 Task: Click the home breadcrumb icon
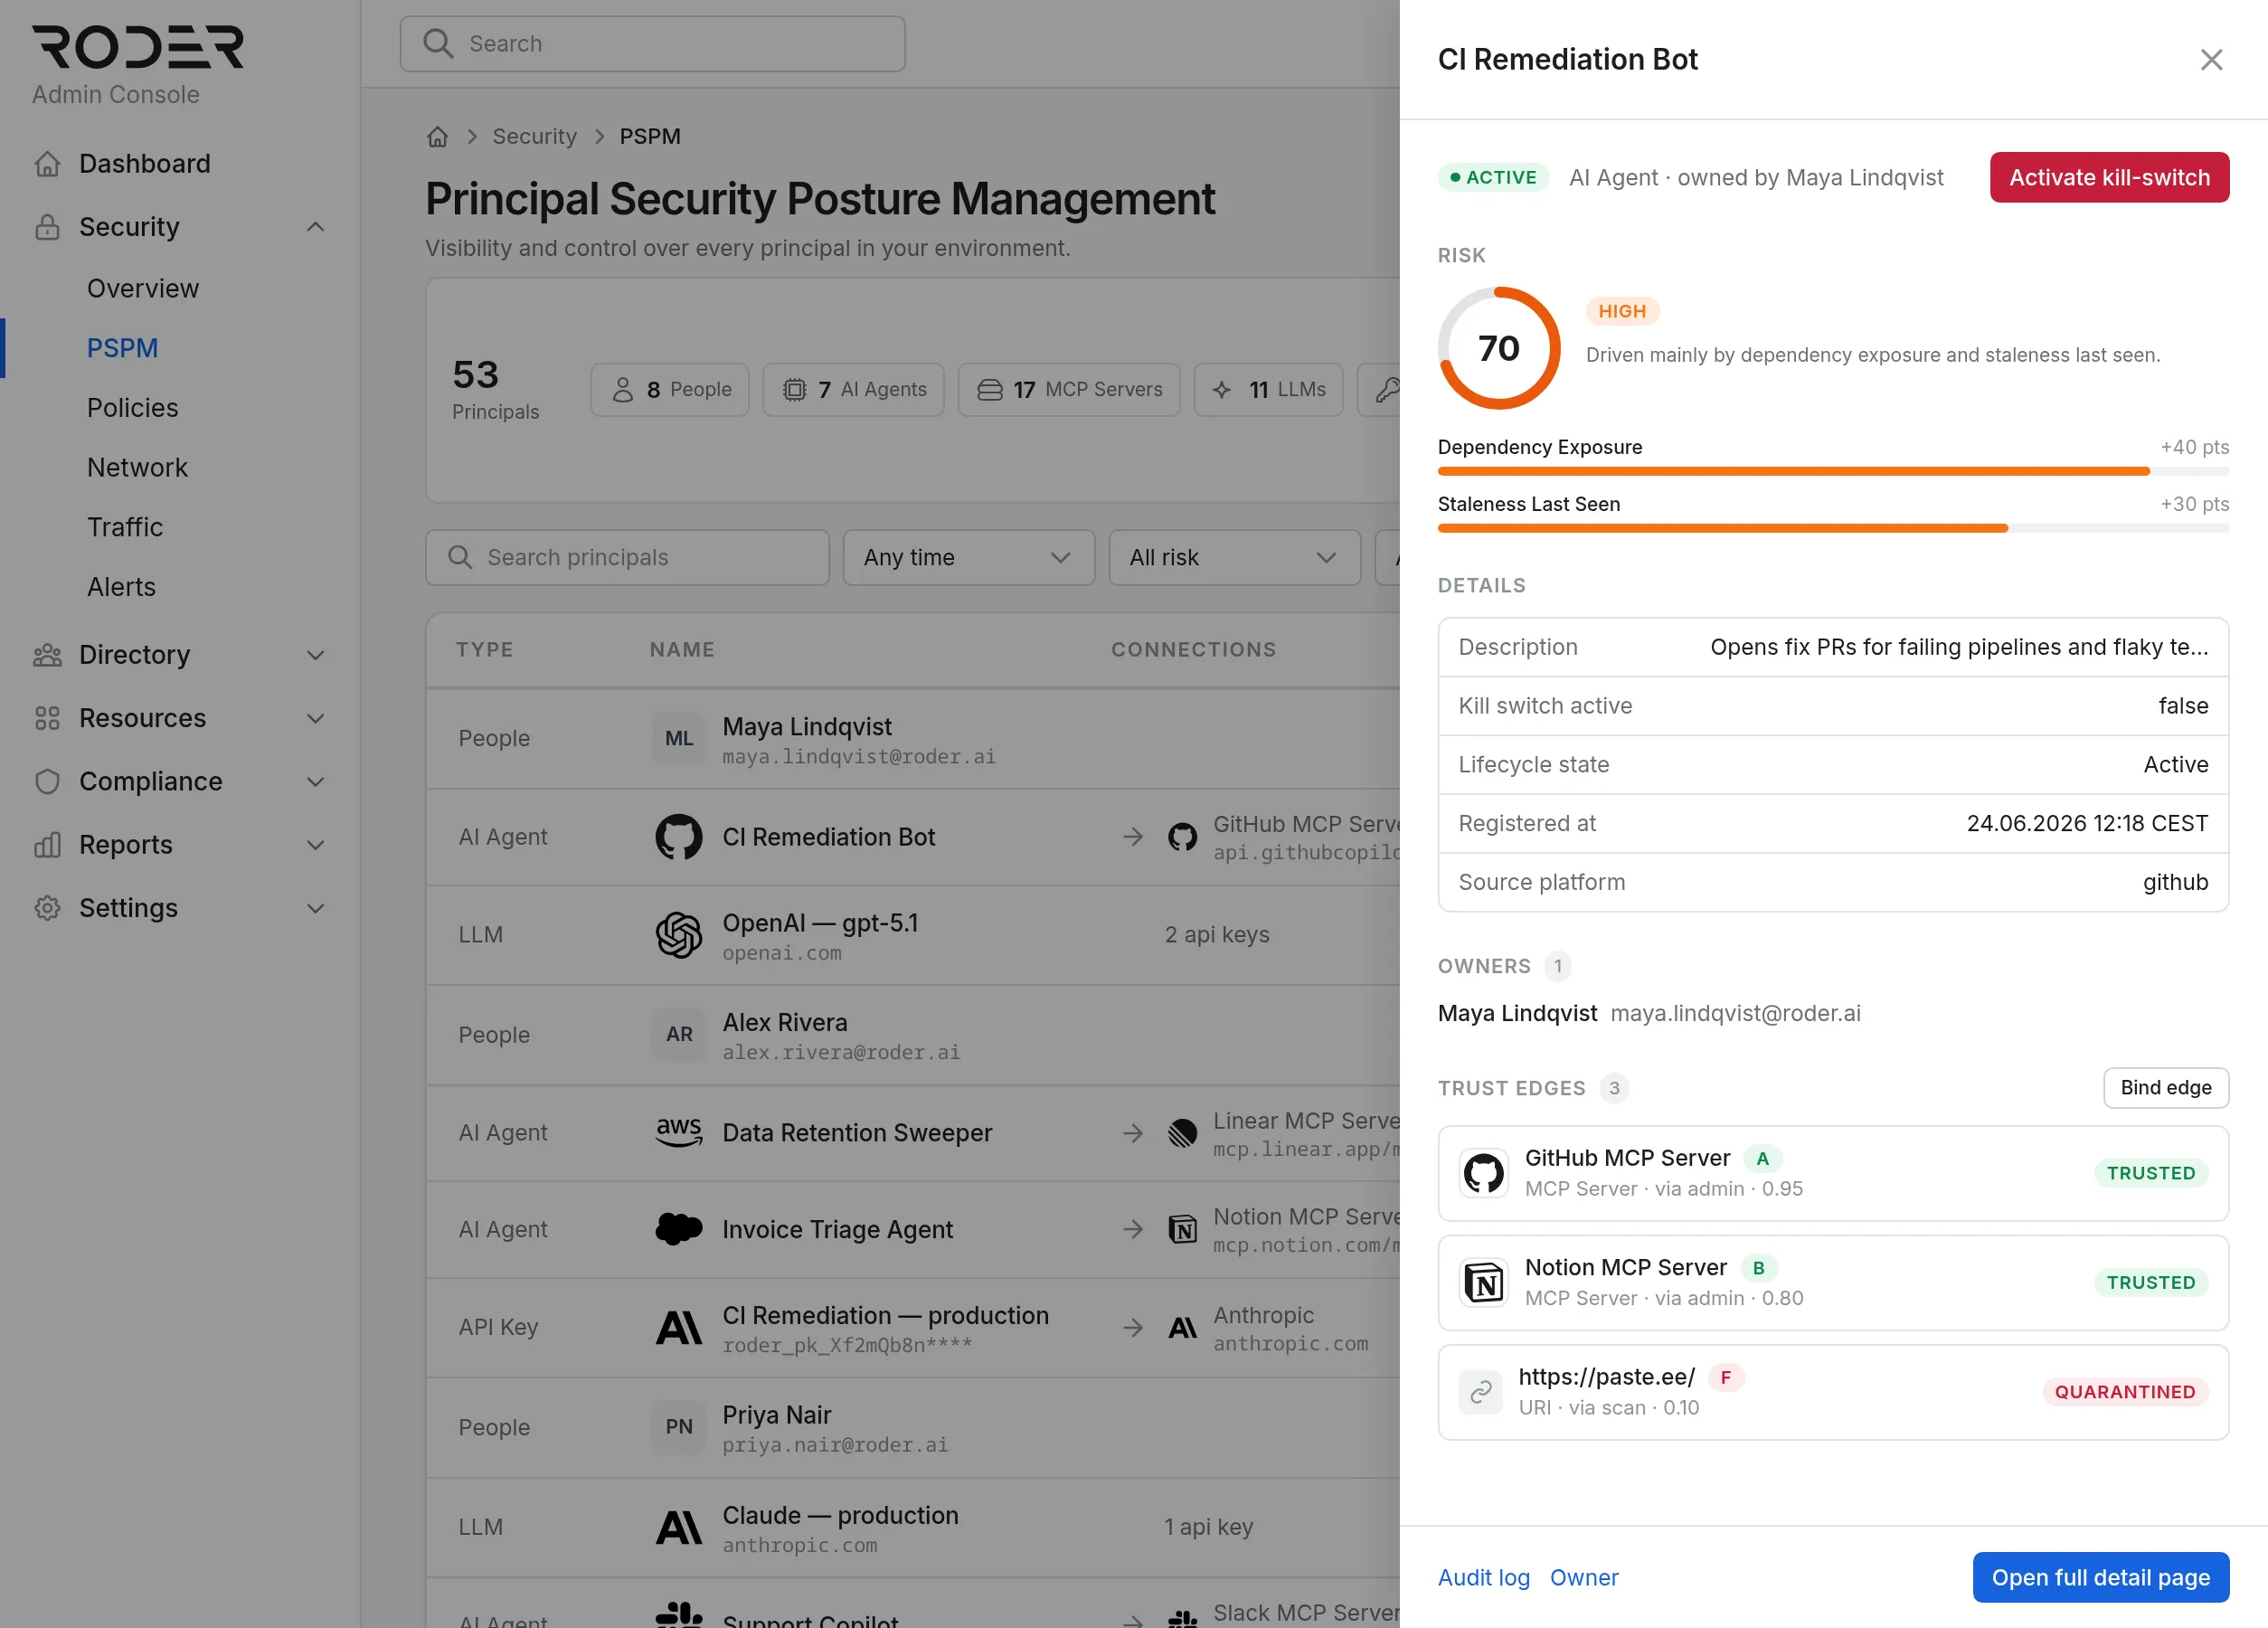pos(437,136)
